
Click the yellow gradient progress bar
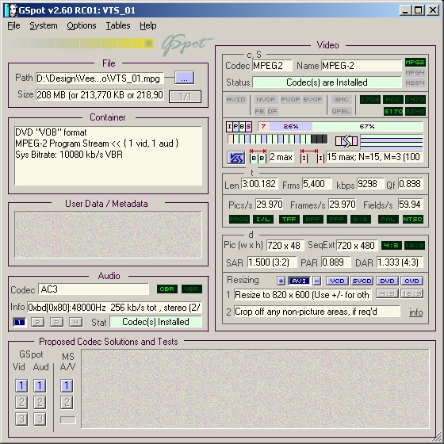pyautogui.click(x=81, y=44)
